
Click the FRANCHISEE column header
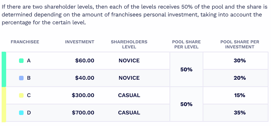(25, 42)
